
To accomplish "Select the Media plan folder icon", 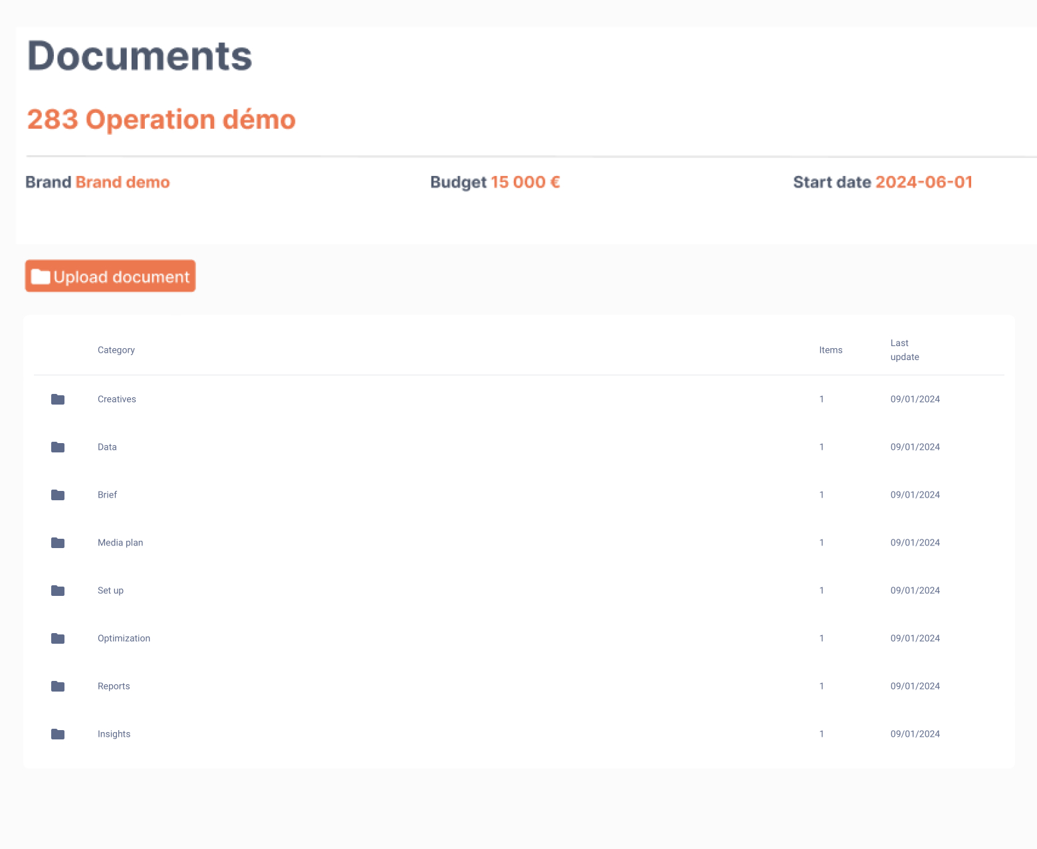I will pos(58,543).
